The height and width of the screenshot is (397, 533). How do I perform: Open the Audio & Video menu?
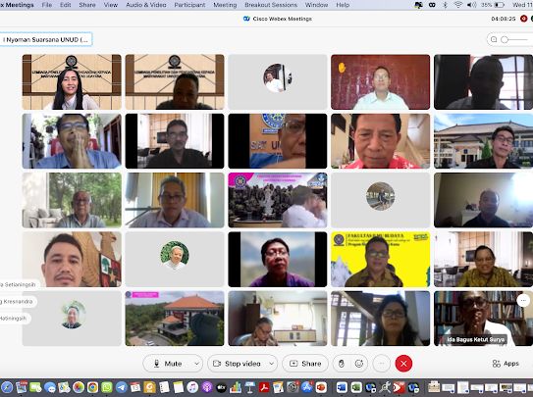click(146, 5)
